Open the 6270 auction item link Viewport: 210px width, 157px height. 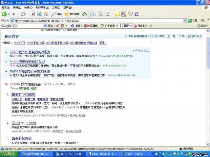[x=59, y=84]
